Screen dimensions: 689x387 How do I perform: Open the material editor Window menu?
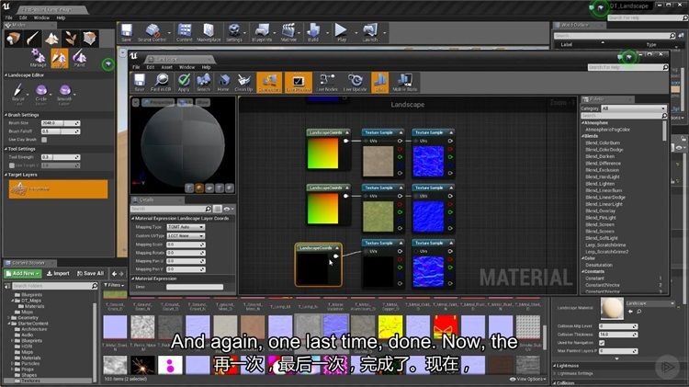click(186, 67)
